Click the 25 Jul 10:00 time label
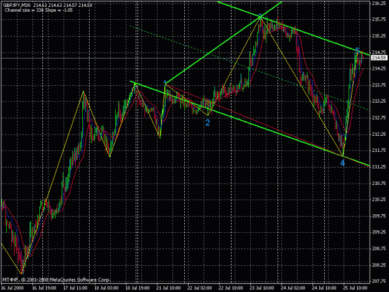The height and width of the screenshot is (292, 389). point(355,288)
